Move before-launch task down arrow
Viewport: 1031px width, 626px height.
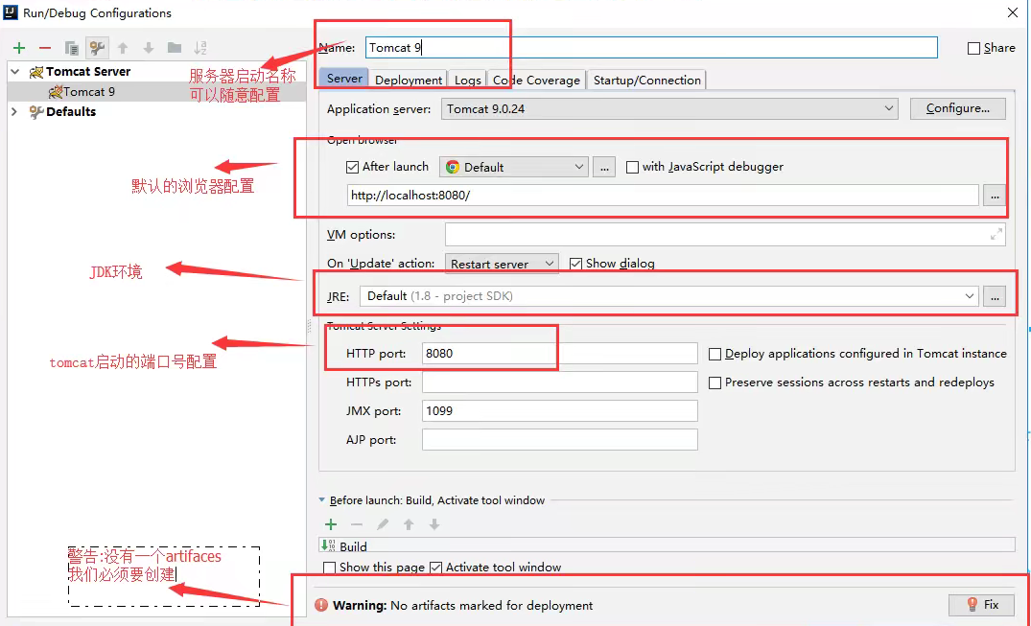(433, 524)
